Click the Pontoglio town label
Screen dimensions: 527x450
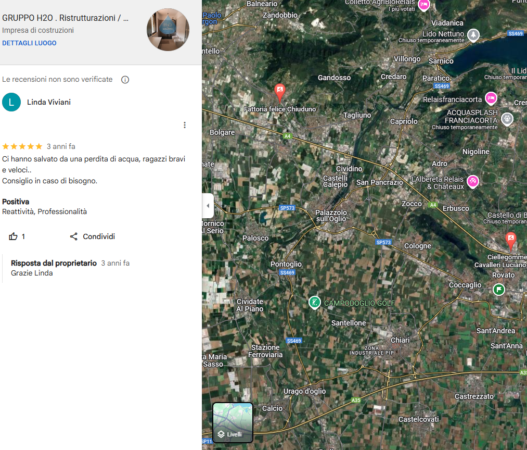click(x=286, y=264)
